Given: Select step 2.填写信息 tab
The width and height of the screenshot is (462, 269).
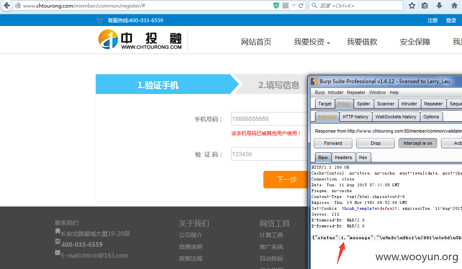Looking at the screenshot, I should point(279,85).
